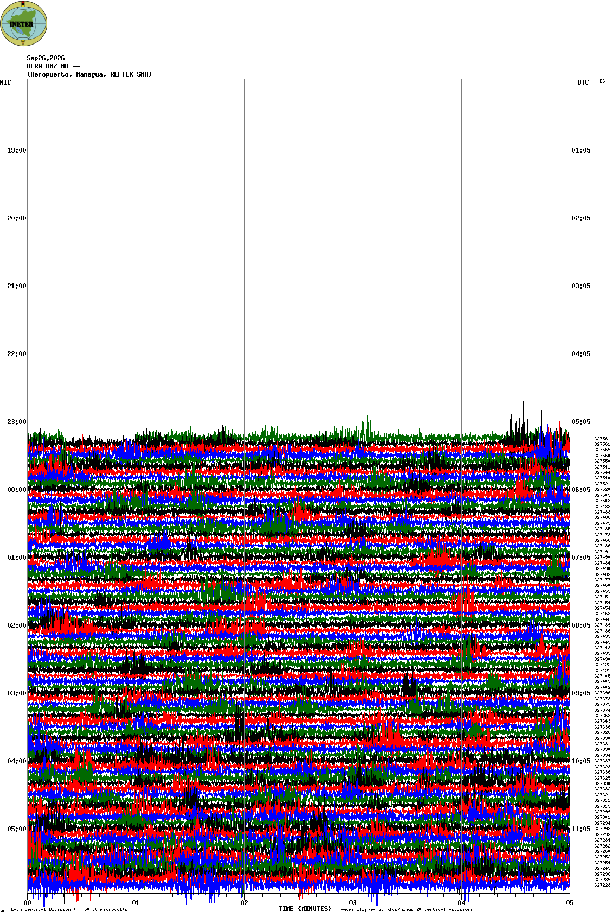The image size is (613, 917).
Task: Click the TIME (MINUTES) axis title
Action: [305, 909]
